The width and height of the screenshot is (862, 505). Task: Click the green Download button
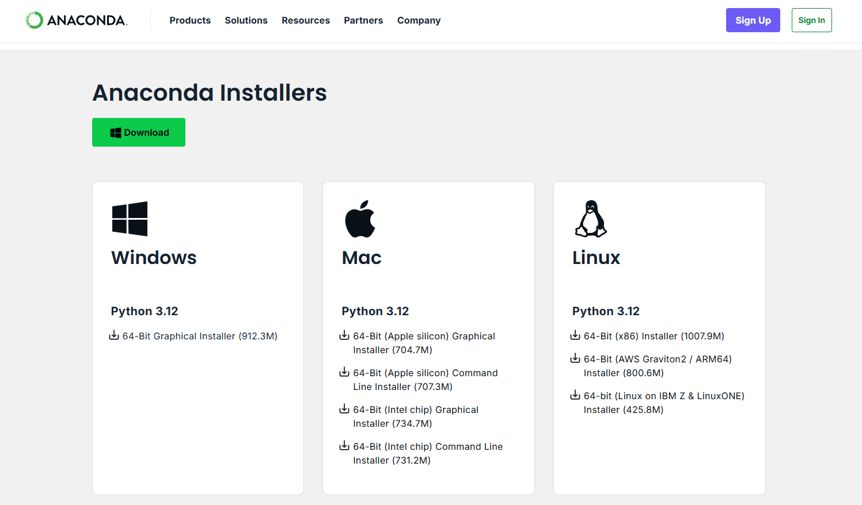click(x=139, y=132)
